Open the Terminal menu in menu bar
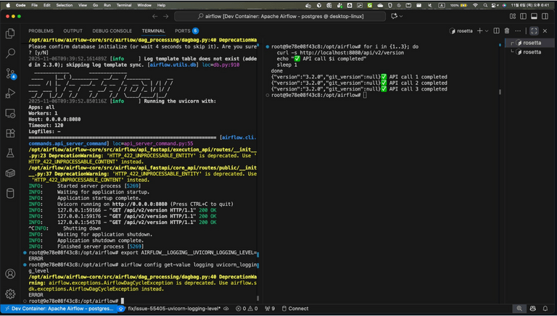The width and height of the screenshot is (557, 316). pyautogui.click(x=125, y=5)
